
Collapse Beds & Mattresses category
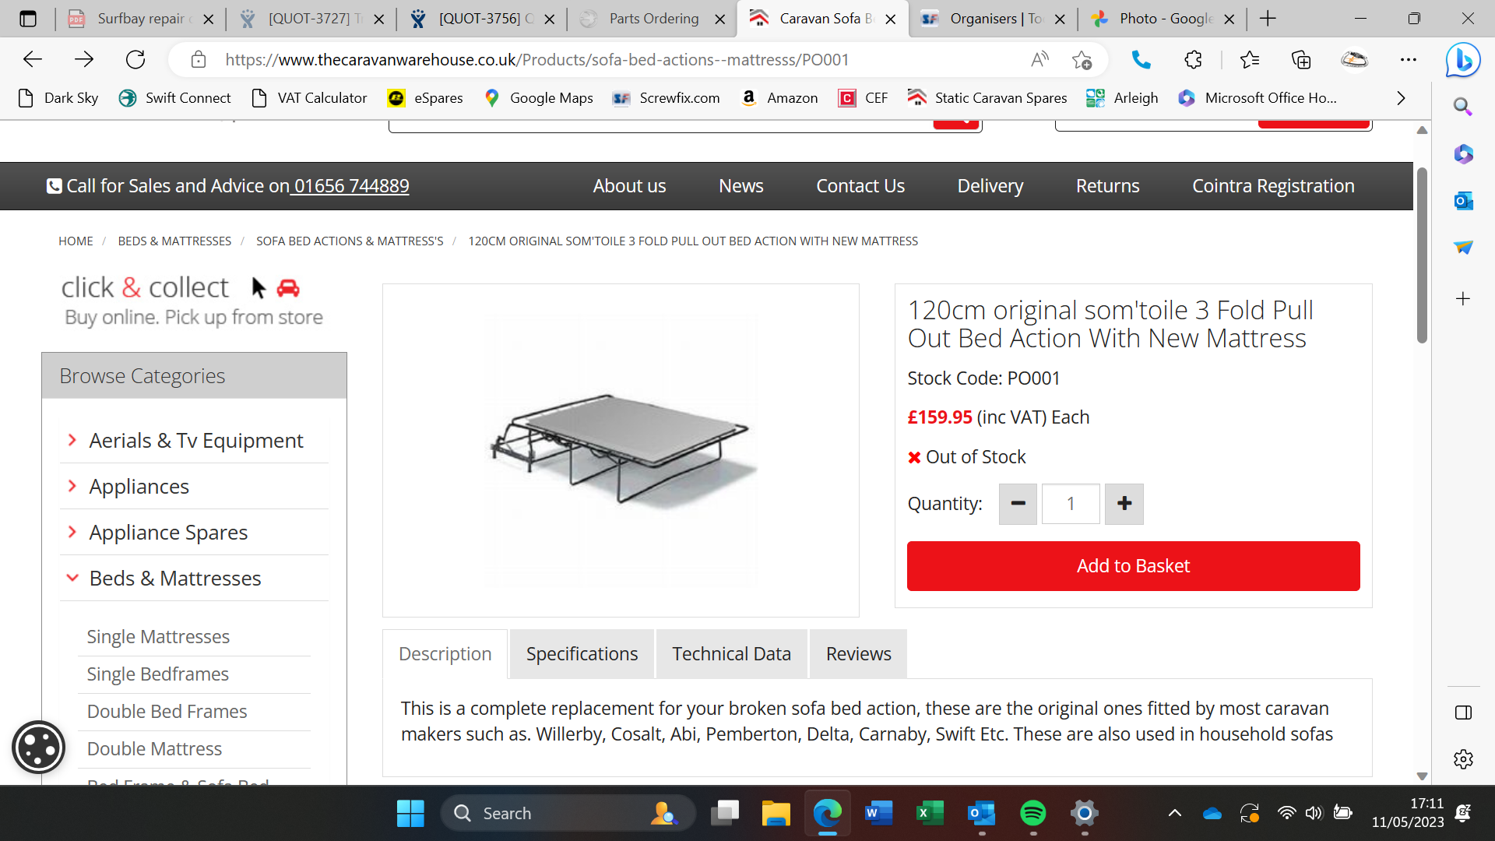click(174, 579)
